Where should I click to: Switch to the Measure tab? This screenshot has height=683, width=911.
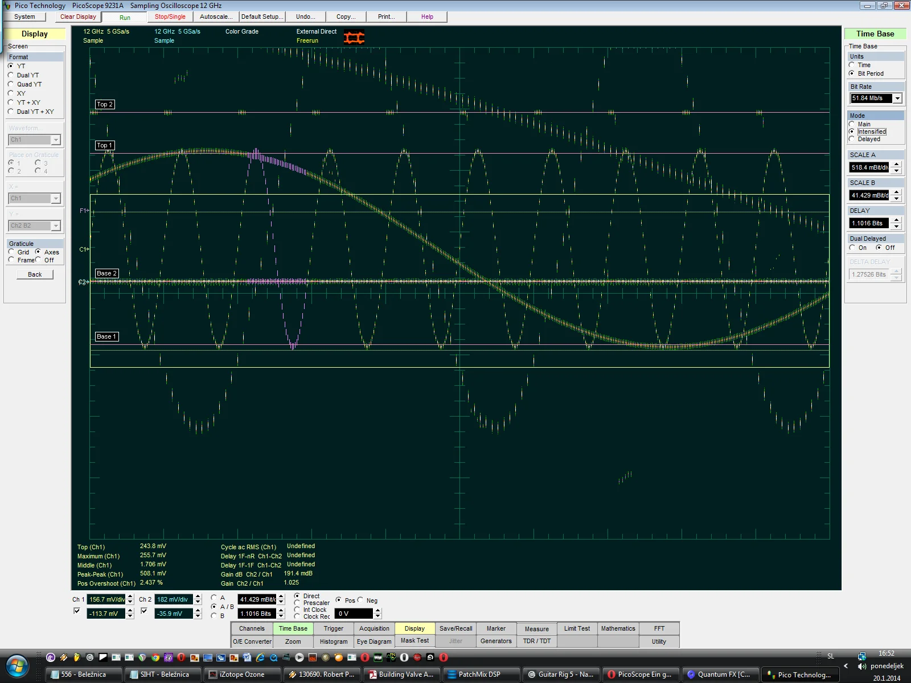(536, 629)
